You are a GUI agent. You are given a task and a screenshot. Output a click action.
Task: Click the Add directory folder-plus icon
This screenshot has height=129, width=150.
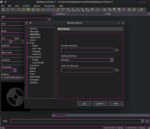click(29, 10)
